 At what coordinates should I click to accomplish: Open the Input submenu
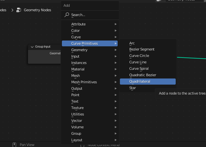click(90, 56)
